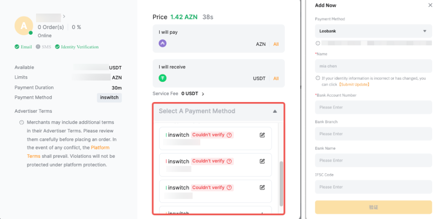The height and width of the screenshot is (219, 438).
Task: Click All in the I will receive box
Action: (x=276, y=79)
